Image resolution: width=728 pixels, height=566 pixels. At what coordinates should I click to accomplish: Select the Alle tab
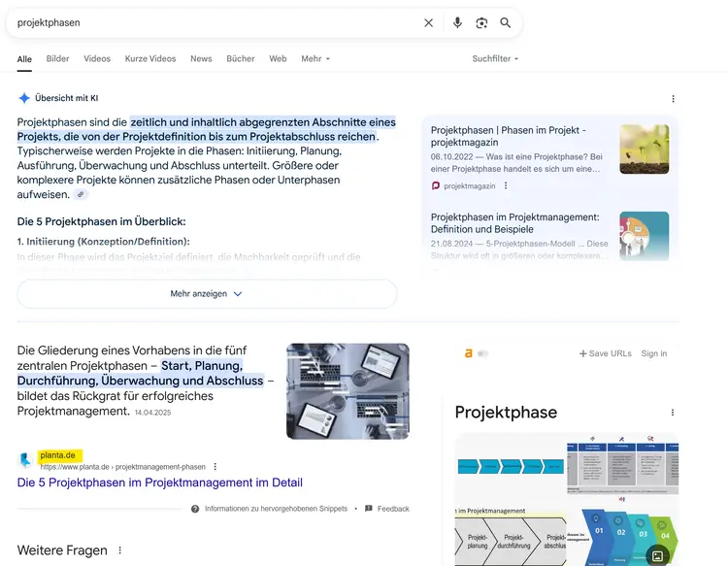[x=24, y=59]
